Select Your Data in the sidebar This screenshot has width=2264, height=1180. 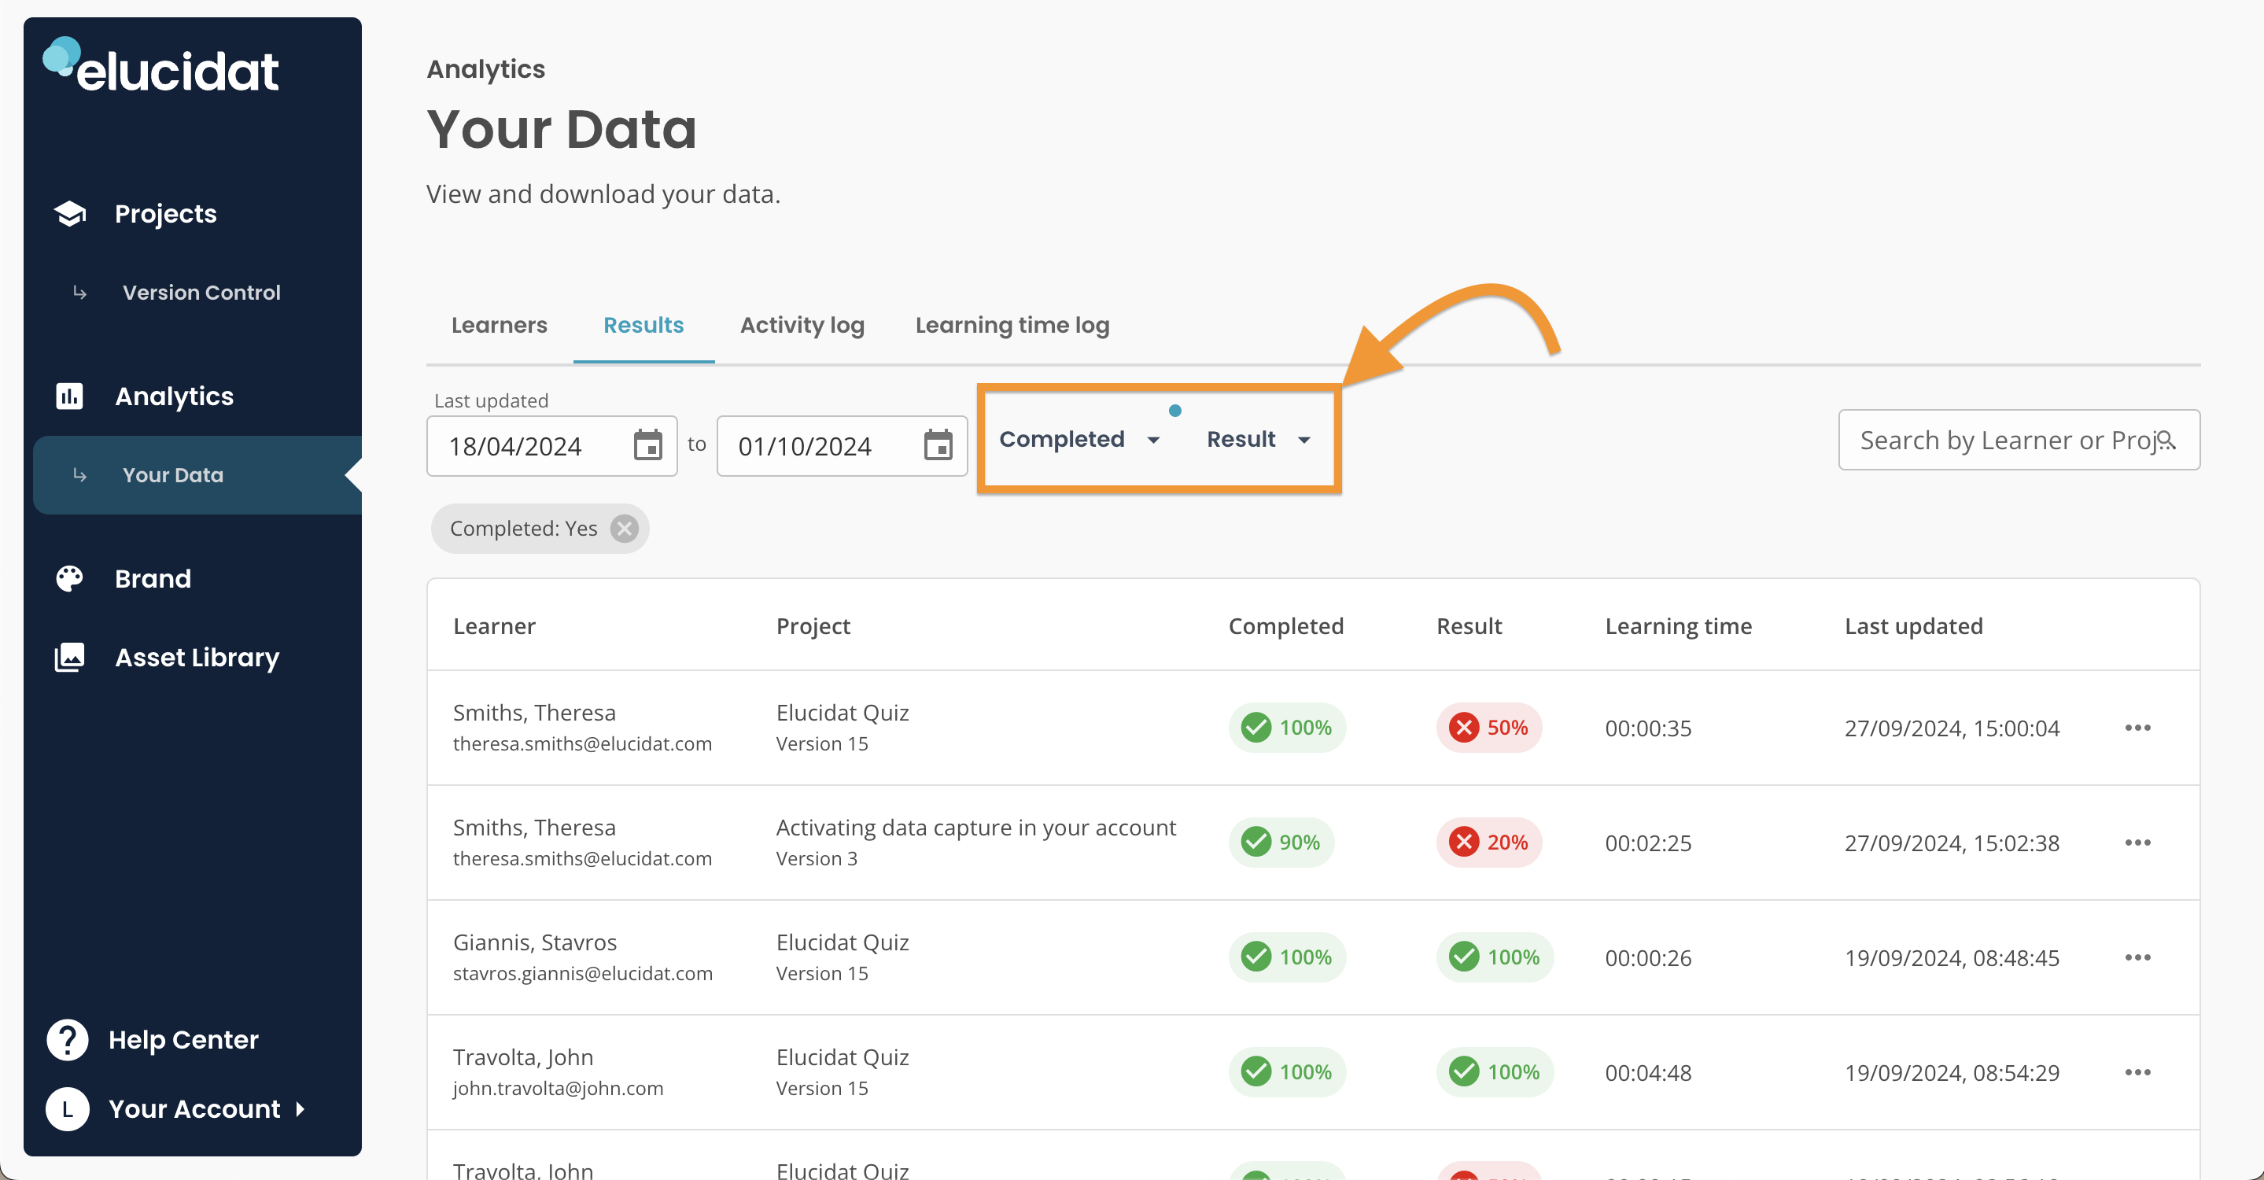coord(197,474)
